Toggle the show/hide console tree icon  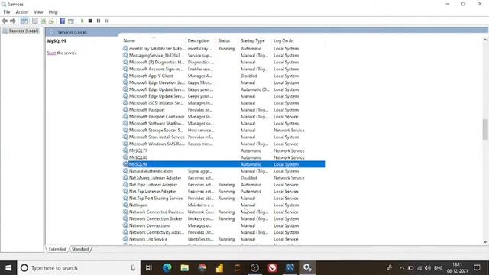point(24,21)
